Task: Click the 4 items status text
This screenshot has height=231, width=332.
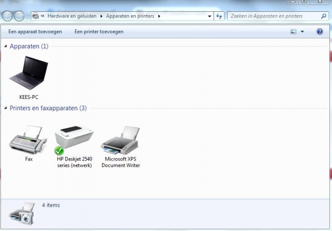Action: coord(51,205)
